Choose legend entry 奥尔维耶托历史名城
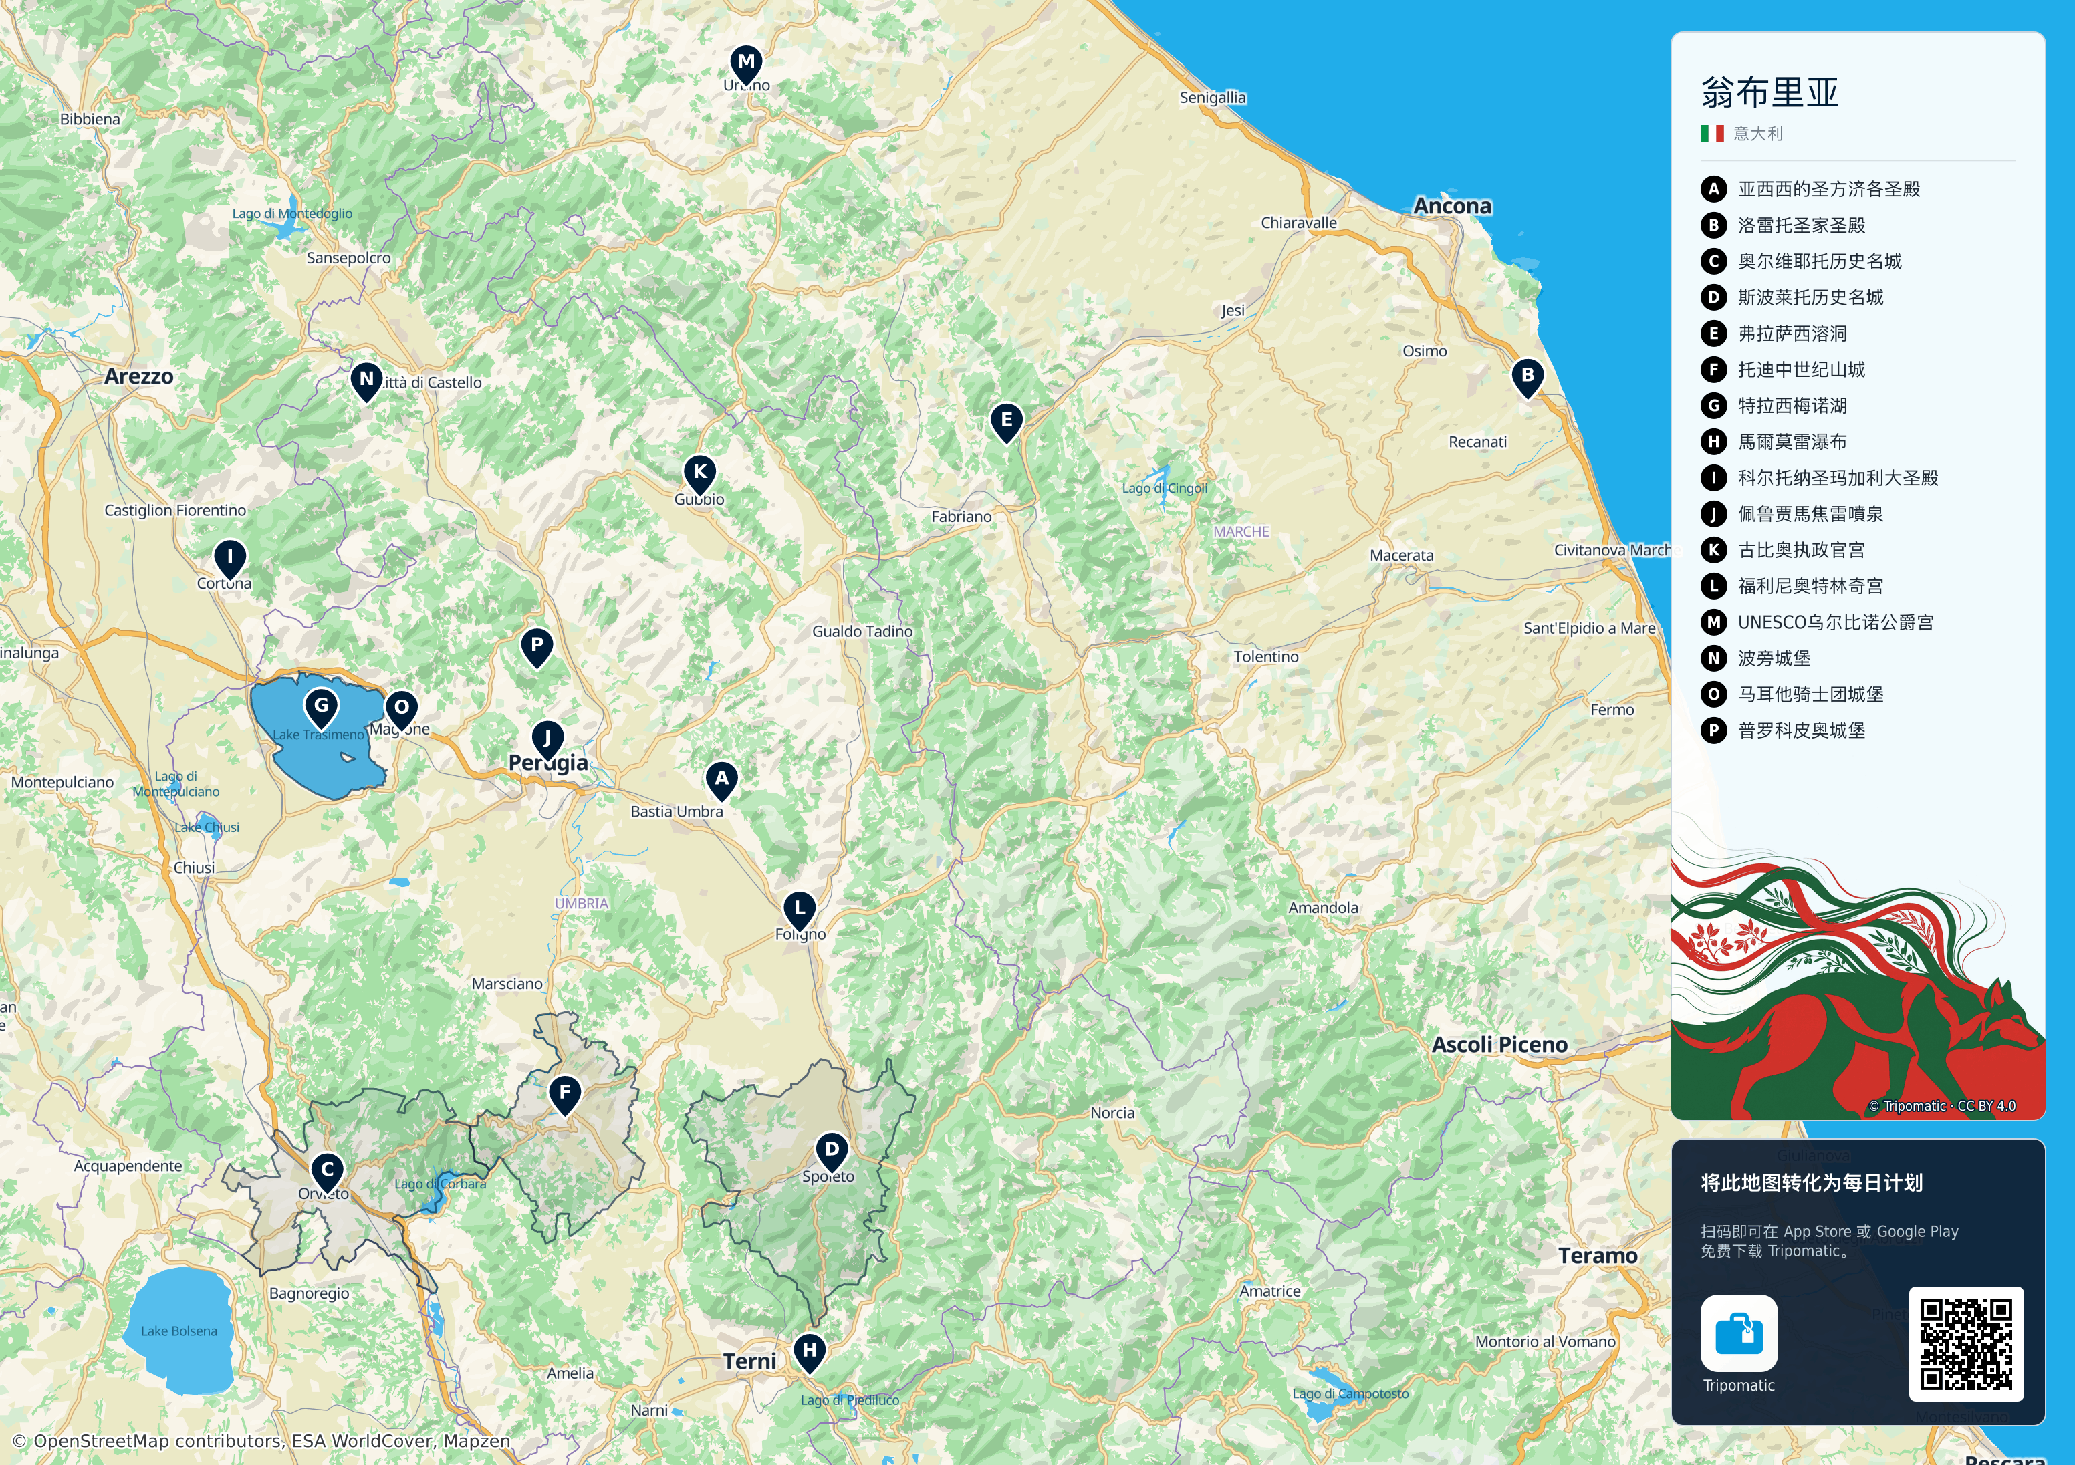This screenshot has height=1465, width=2075. tap(1801, 261)
